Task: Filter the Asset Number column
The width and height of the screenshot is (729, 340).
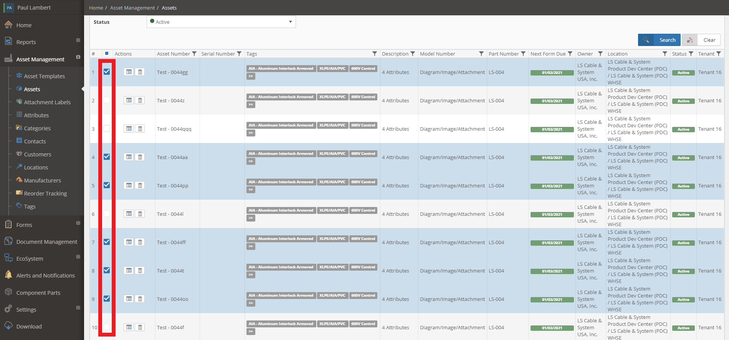Action: click(194, 54)
